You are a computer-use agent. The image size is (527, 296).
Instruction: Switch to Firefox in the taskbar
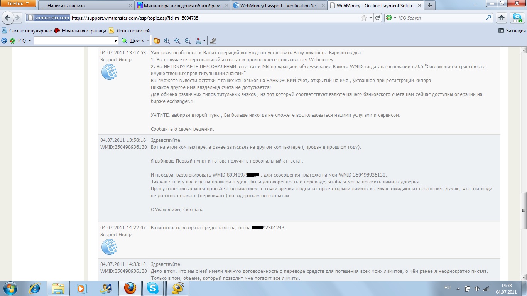(x=130, y=288)
